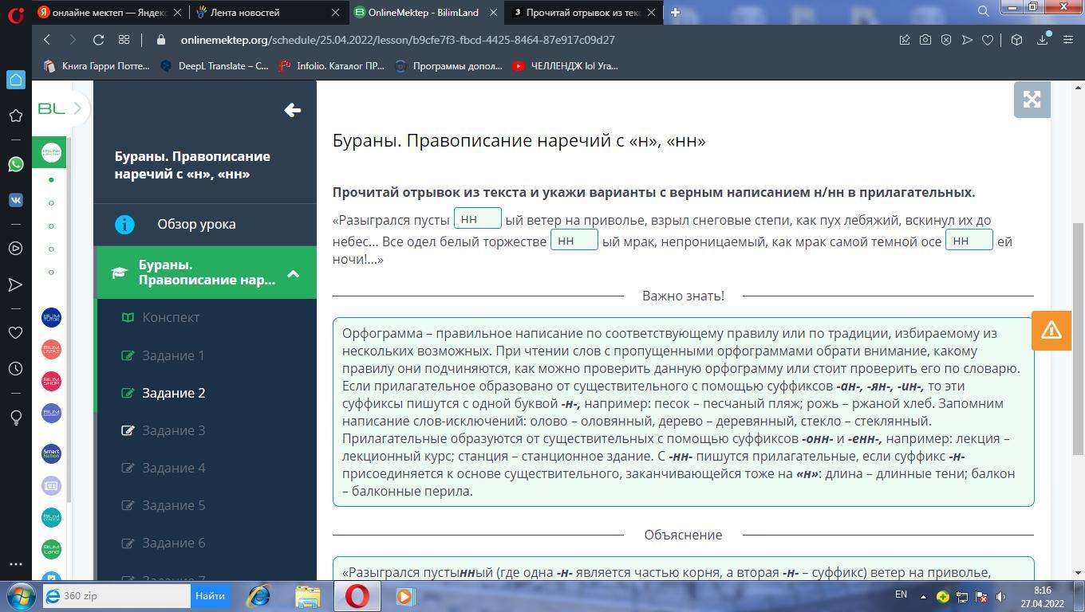The image size is (1085, 612).
Task: Click the page vertical scrollbar
Action: 1078,335
